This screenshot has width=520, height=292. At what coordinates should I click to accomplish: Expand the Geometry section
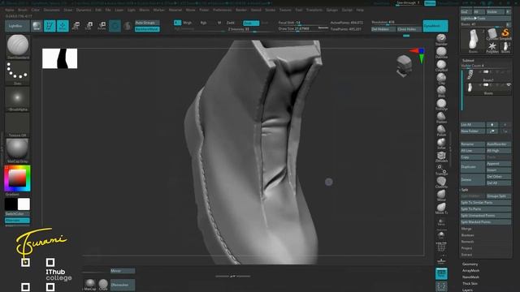[470, 264]
